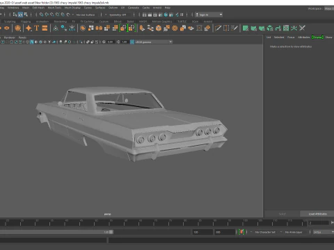This screenshot has width=334, height=250.
Task: Click the SVG tool shelf icon
Action: coord(45,28)
